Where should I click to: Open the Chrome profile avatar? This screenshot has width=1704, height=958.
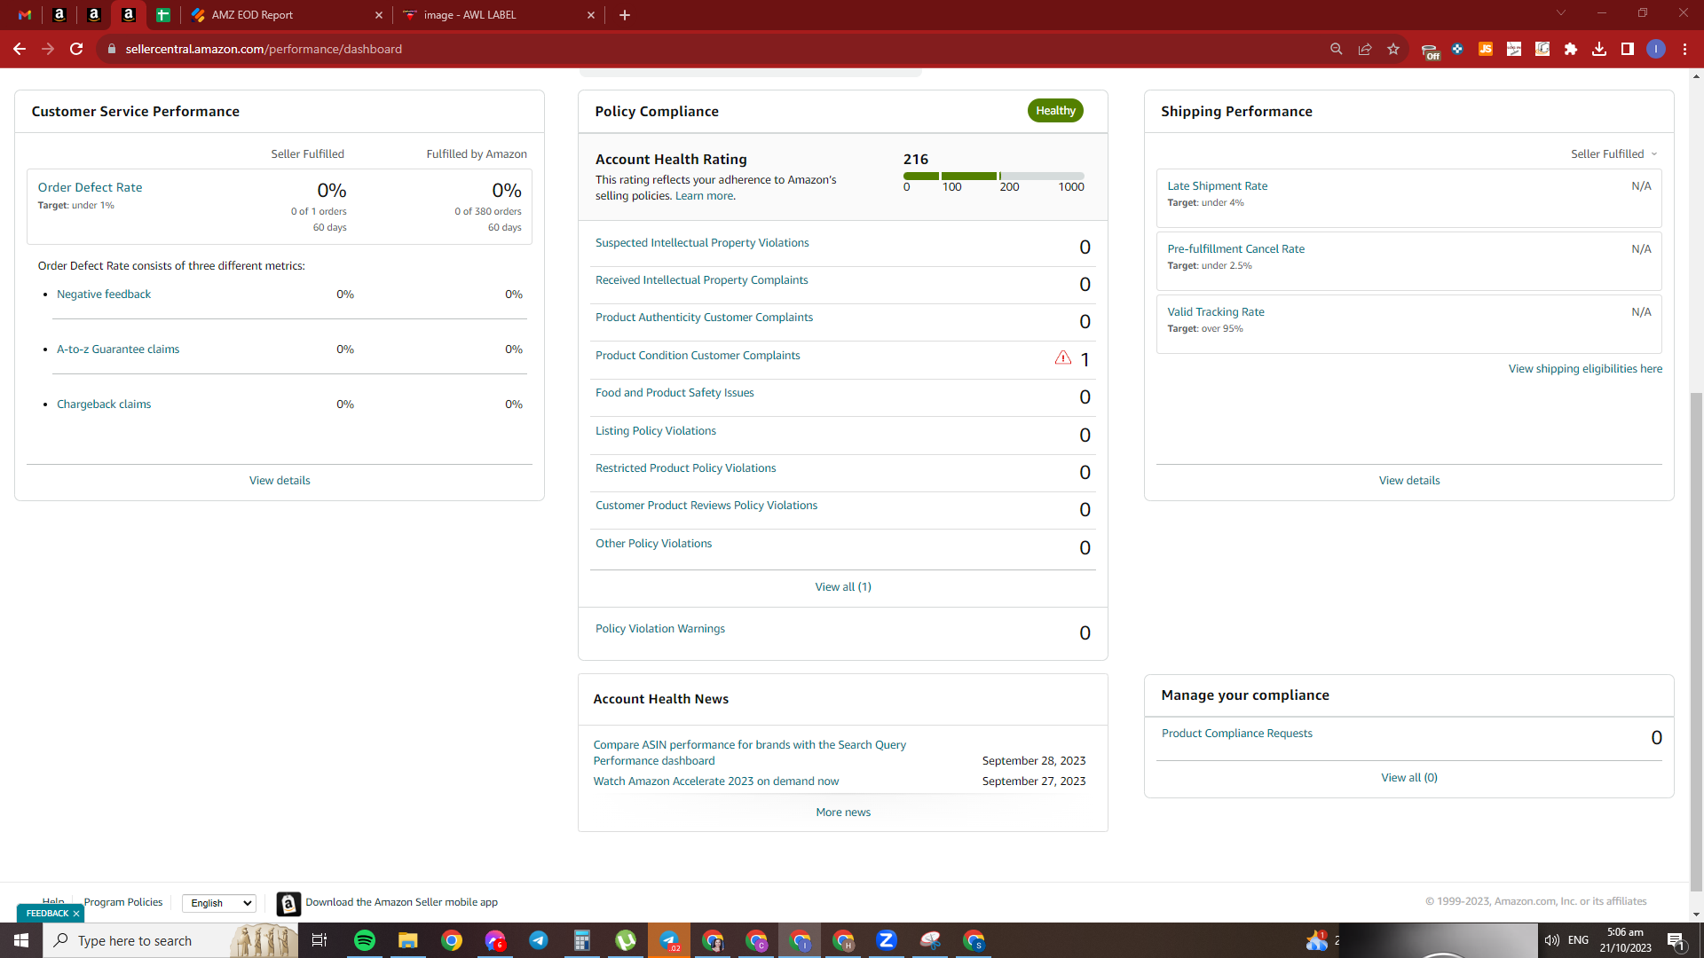[1656, 49]
